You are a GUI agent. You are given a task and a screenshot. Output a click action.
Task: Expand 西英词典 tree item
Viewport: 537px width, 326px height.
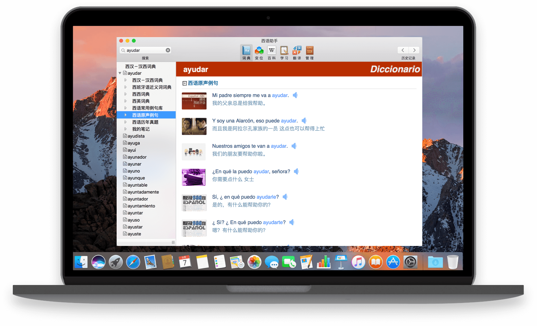point(126,101)
